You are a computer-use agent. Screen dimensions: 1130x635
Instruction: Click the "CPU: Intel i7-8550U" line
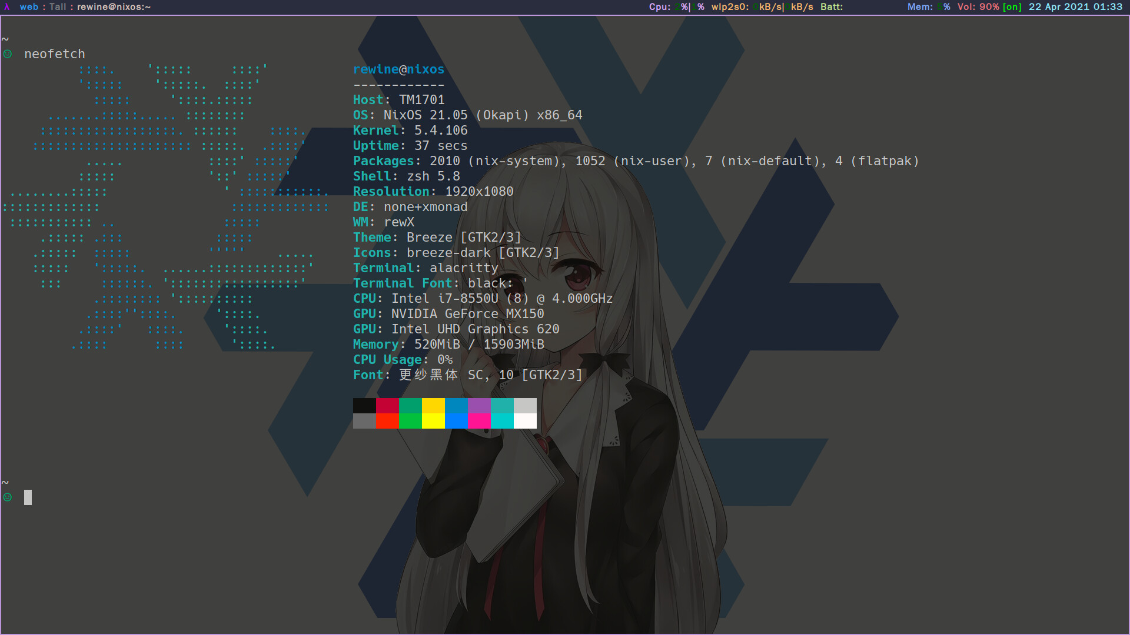pyautogui.click(x=483, y=299)
